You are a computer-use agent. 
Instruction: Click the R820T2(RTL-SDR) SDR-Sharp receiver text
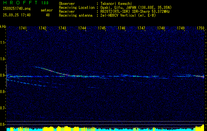click(x=135, y=11)
